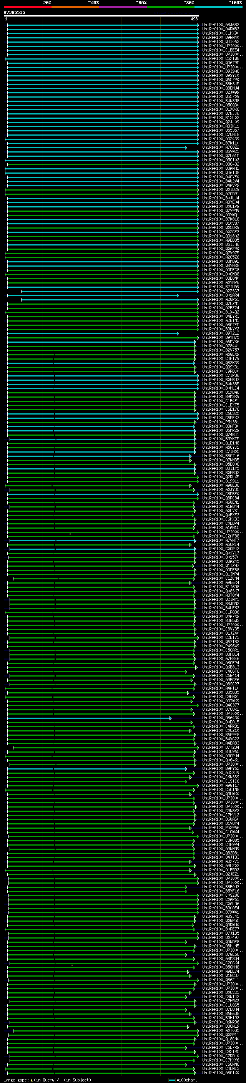The width and height of the screenshot is (246, 1083).
Task: Select label UniRef100_Q7UZM1
Action: 221,304
